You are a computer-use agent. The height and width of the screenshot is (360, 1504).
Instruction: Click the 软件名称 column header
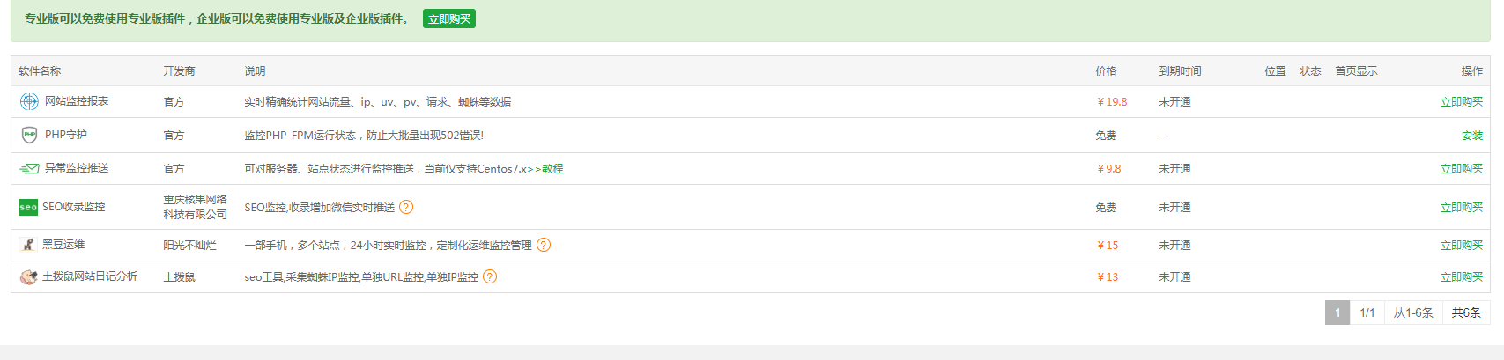coord(40,71)
